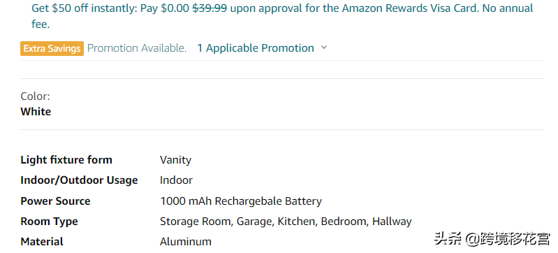This screenshot has width=558, height=253.
Task: Expand the 1 Applicable Promotion chevron
Action: tap(323, 48)
